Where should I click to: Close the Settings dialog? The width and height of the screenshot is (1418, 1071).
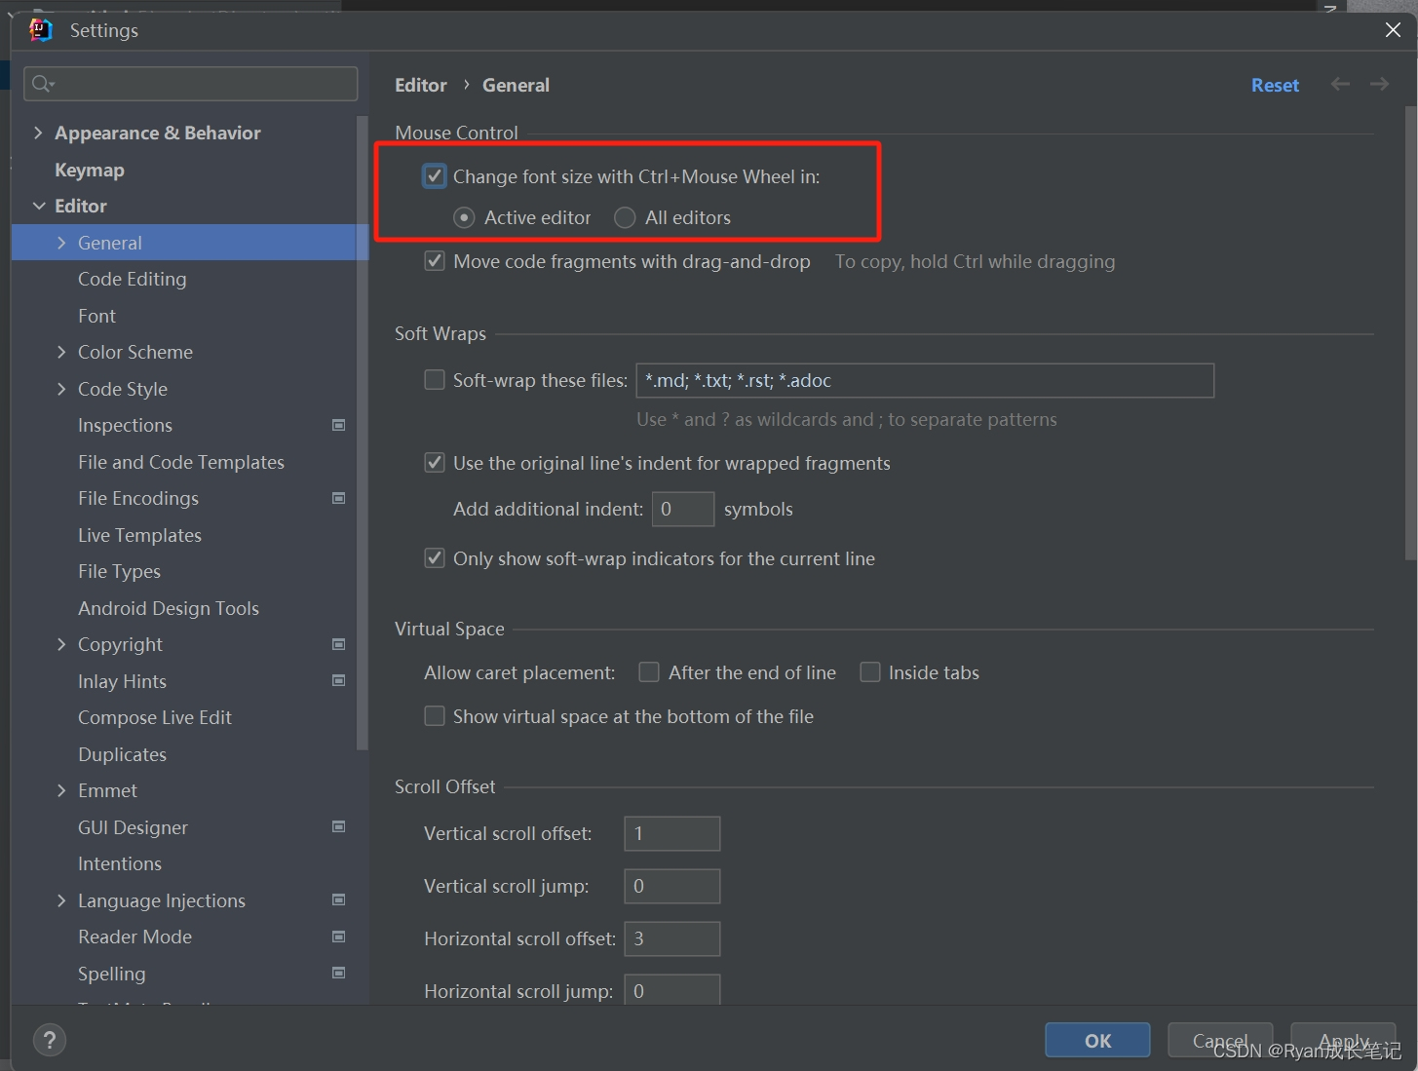click(1393, 30)
